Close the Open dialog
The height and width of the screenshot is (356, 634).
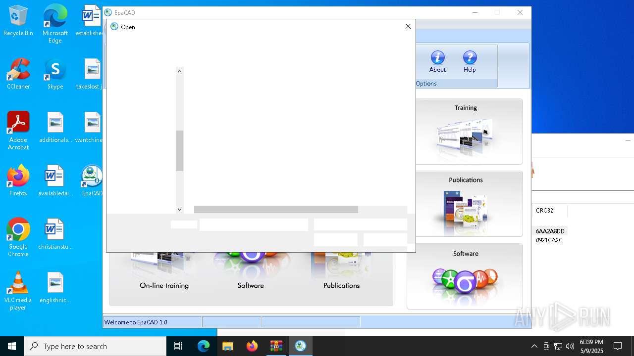408,26
